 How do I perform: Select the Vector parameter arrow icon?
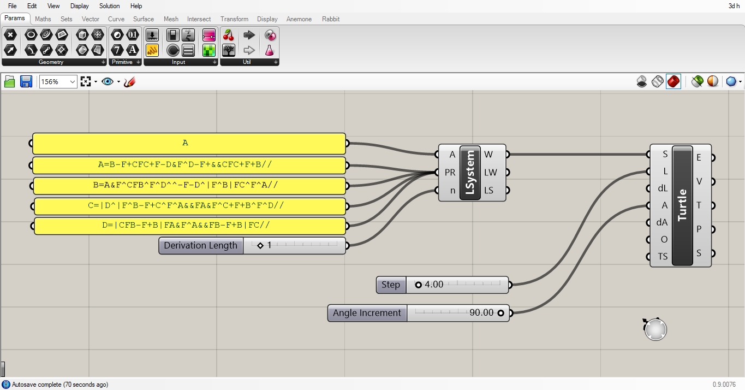(x=10, y=50)
